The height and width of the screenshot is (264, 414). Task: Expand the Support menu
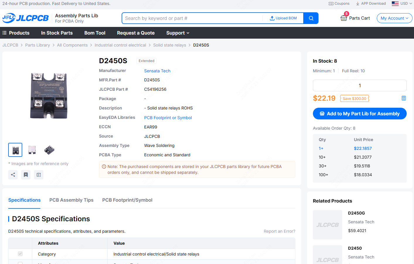178,33
